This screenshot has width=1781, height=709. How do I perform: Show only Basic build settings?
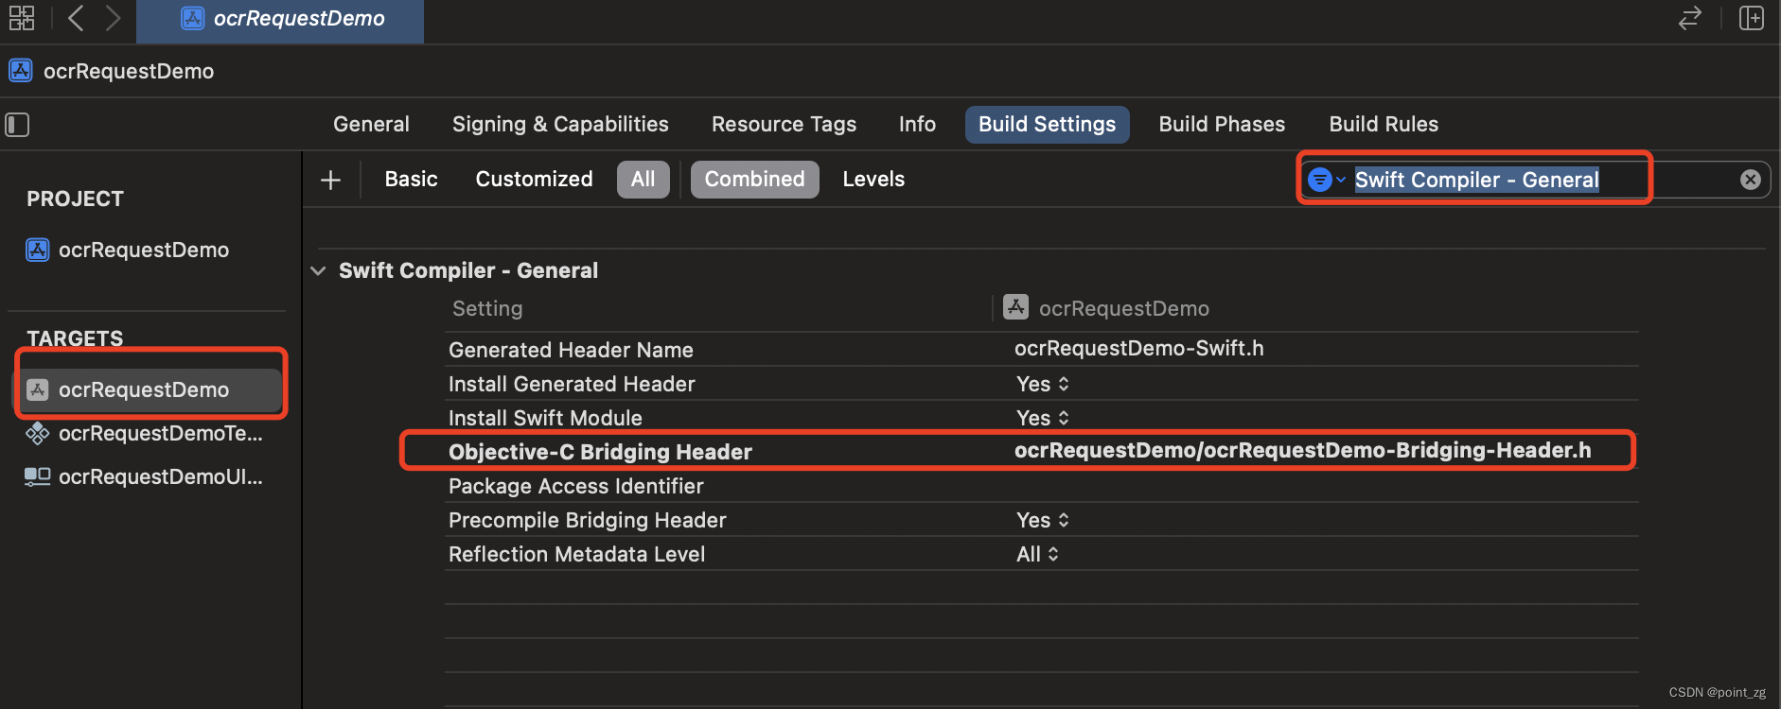411,180
